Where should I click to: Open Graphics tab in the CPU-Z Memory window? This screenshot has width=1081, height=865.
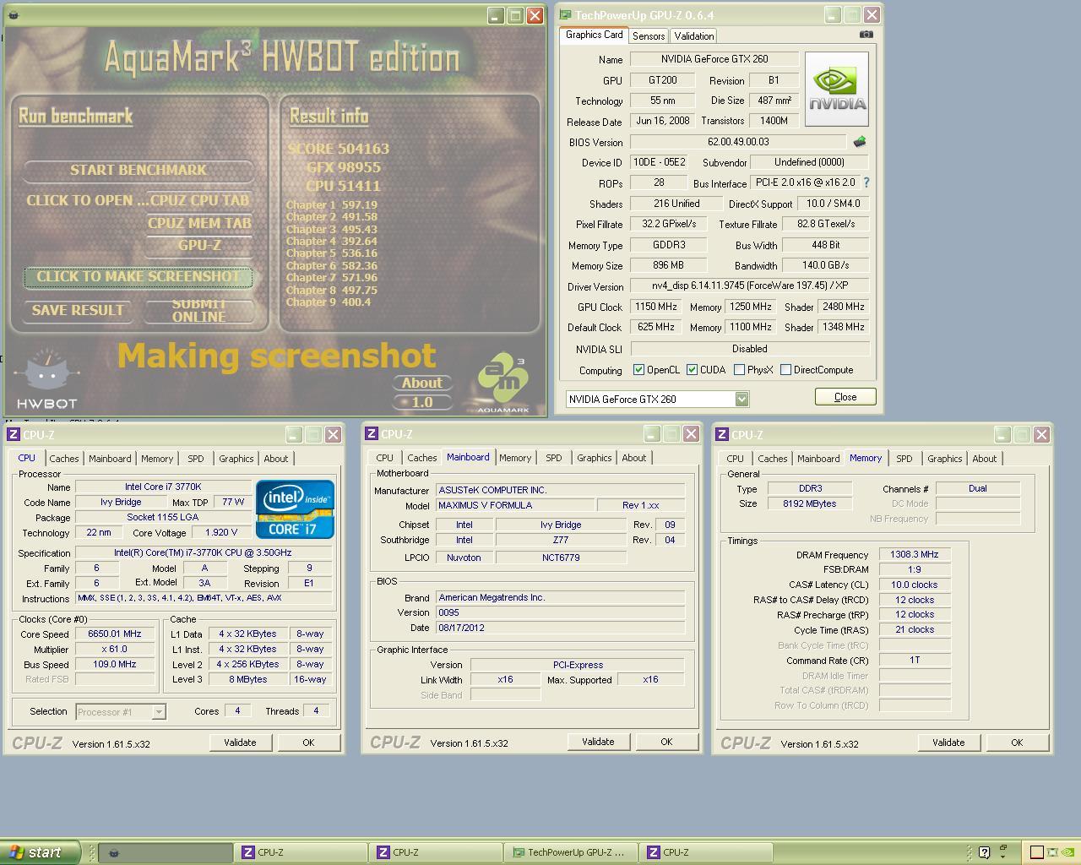(945, 459)
